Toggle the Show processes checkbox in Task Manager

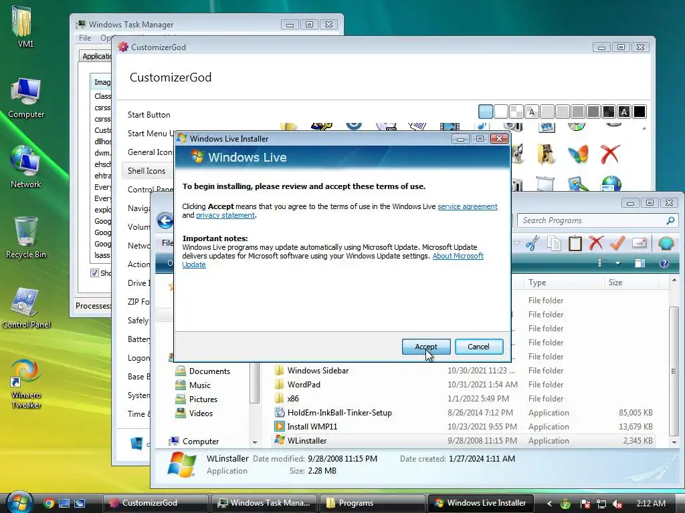click(94, 273)
